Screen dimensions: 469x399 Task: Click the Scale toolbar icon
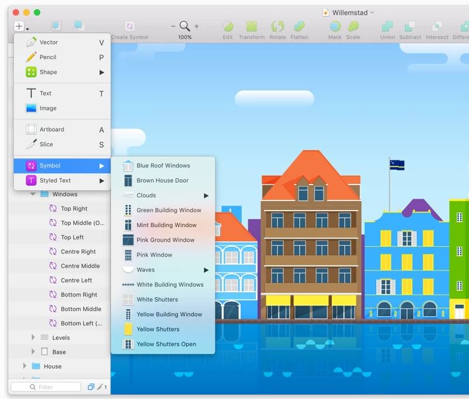[x=353, y=26]
